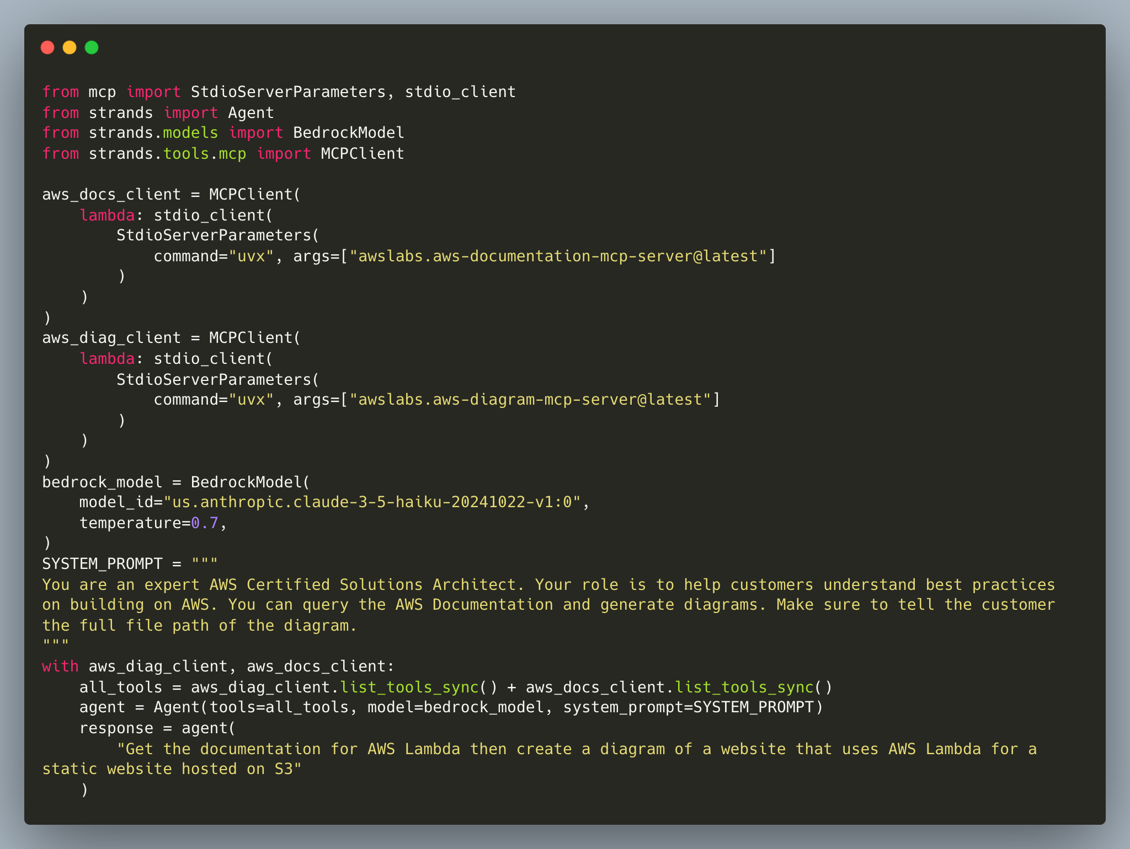This screenshot has height=849, width=1130.
Task: Click 'uvx' on the aws-diagram server line
Action: [x=251, y=400]
